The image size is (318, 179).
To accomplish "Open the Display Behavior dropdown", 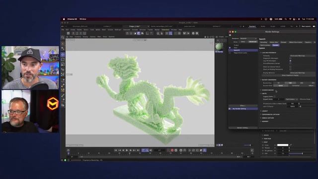I will coord(303,73).
